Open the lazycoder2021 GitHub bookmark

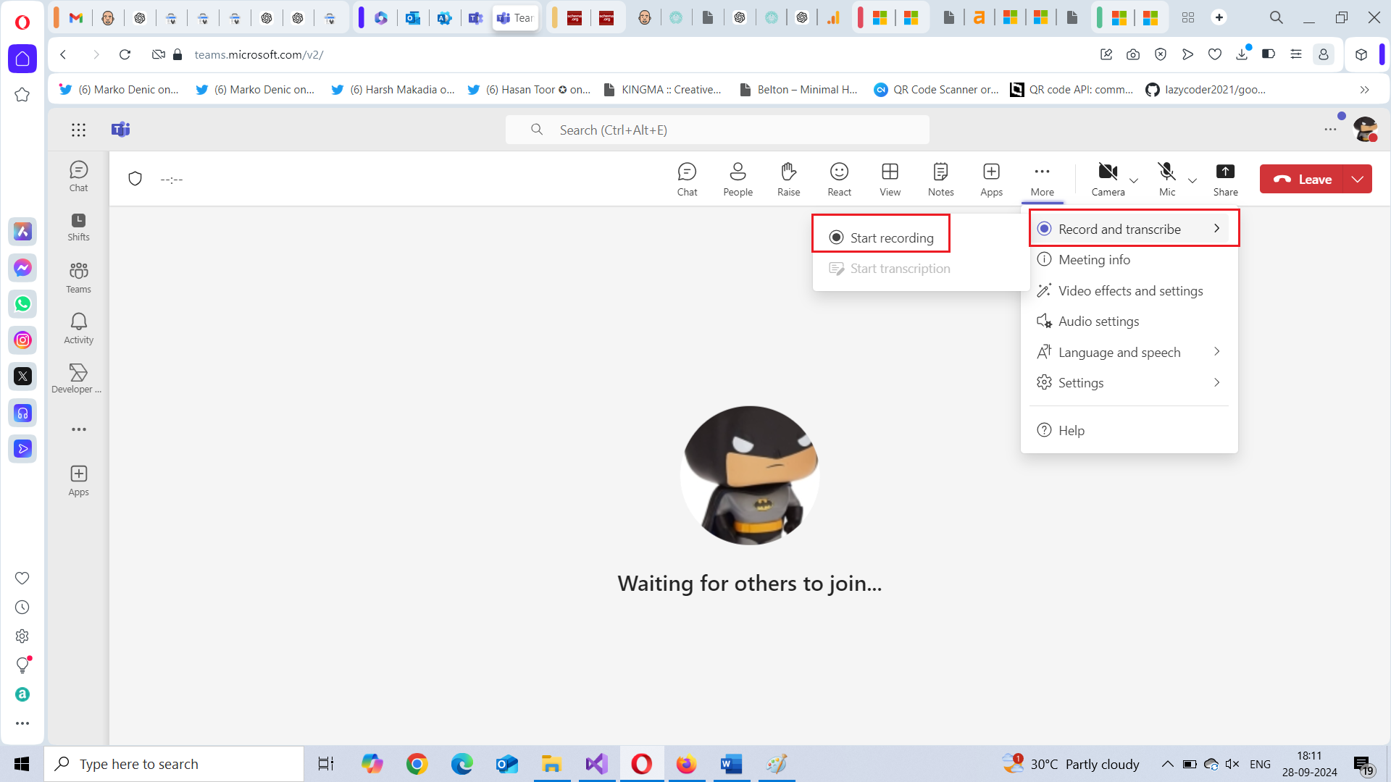[1206, 90]
